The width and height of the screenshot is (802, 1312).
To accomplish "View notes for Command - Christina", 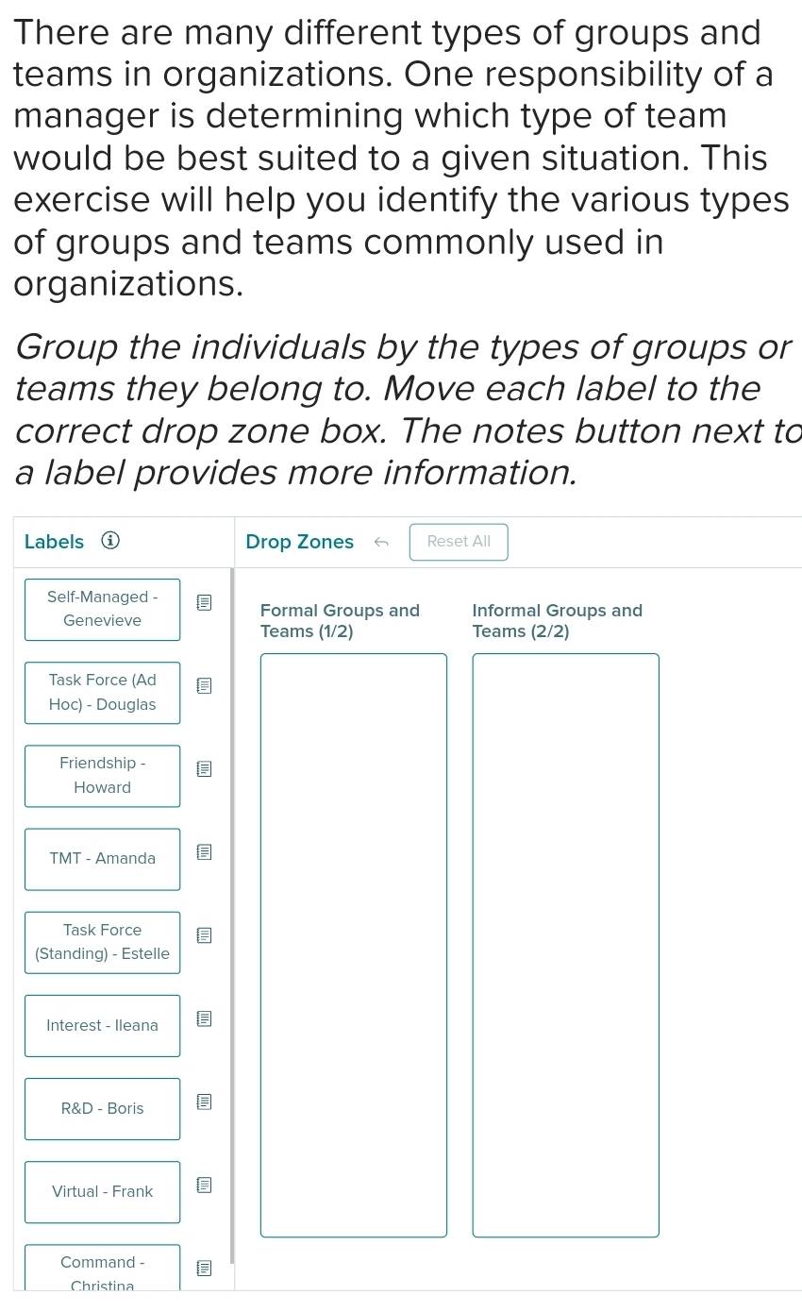I will 203,1268.
